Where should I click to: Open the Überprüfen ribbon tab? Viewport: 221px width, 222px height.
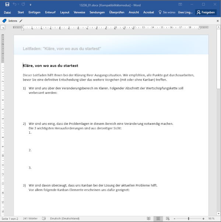click(116, 12)
